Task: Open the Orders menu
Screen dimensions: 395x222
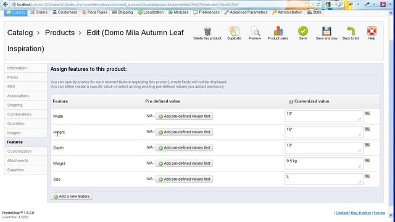Action: [x=39, y=12]
